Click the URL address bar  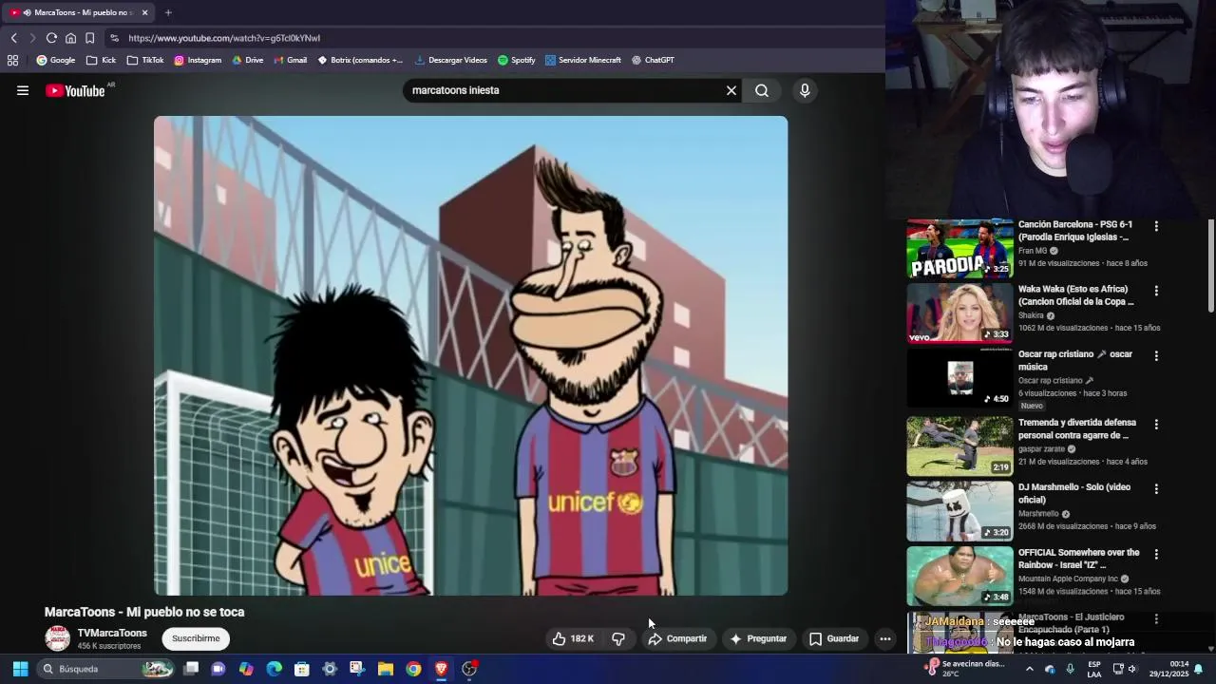[494, 38]
